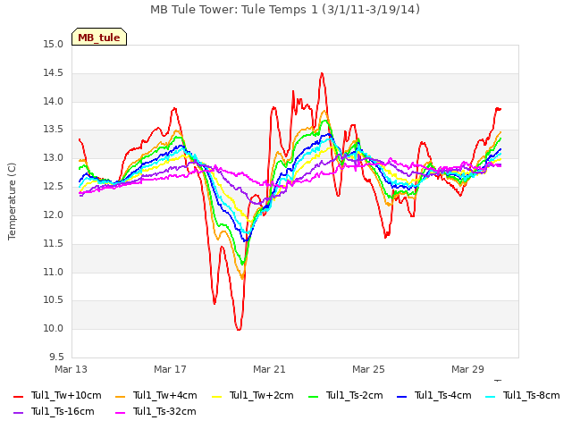
Task: Click the Mar 13 x-axis label
Action: coord(71,369)
